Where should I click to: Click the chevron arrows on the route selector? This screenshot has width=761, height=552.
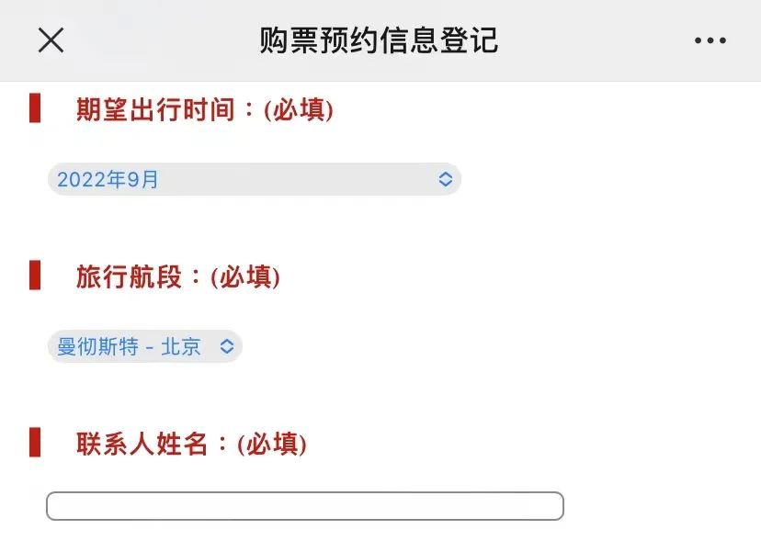point(226,346)
